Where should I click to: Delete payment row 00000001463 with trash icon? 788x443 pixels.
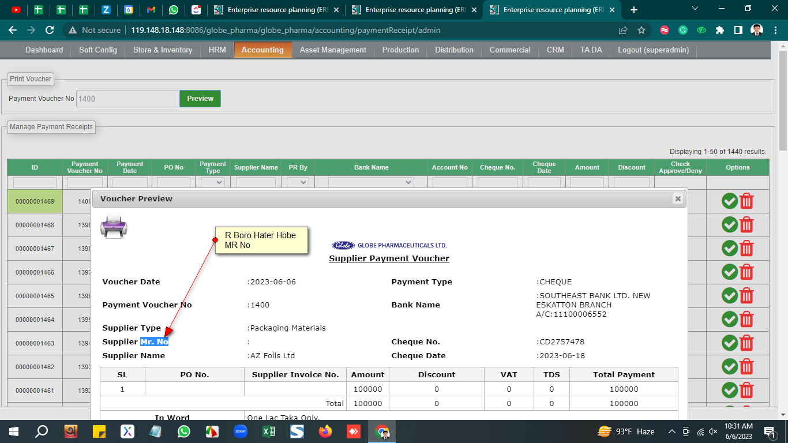pyautogui.click(x=746, y=343)
